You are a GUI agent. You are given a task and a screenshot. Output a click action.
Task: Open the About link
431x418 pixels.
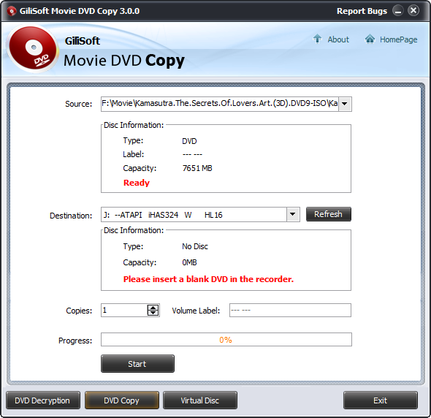[x=338, y=39]
